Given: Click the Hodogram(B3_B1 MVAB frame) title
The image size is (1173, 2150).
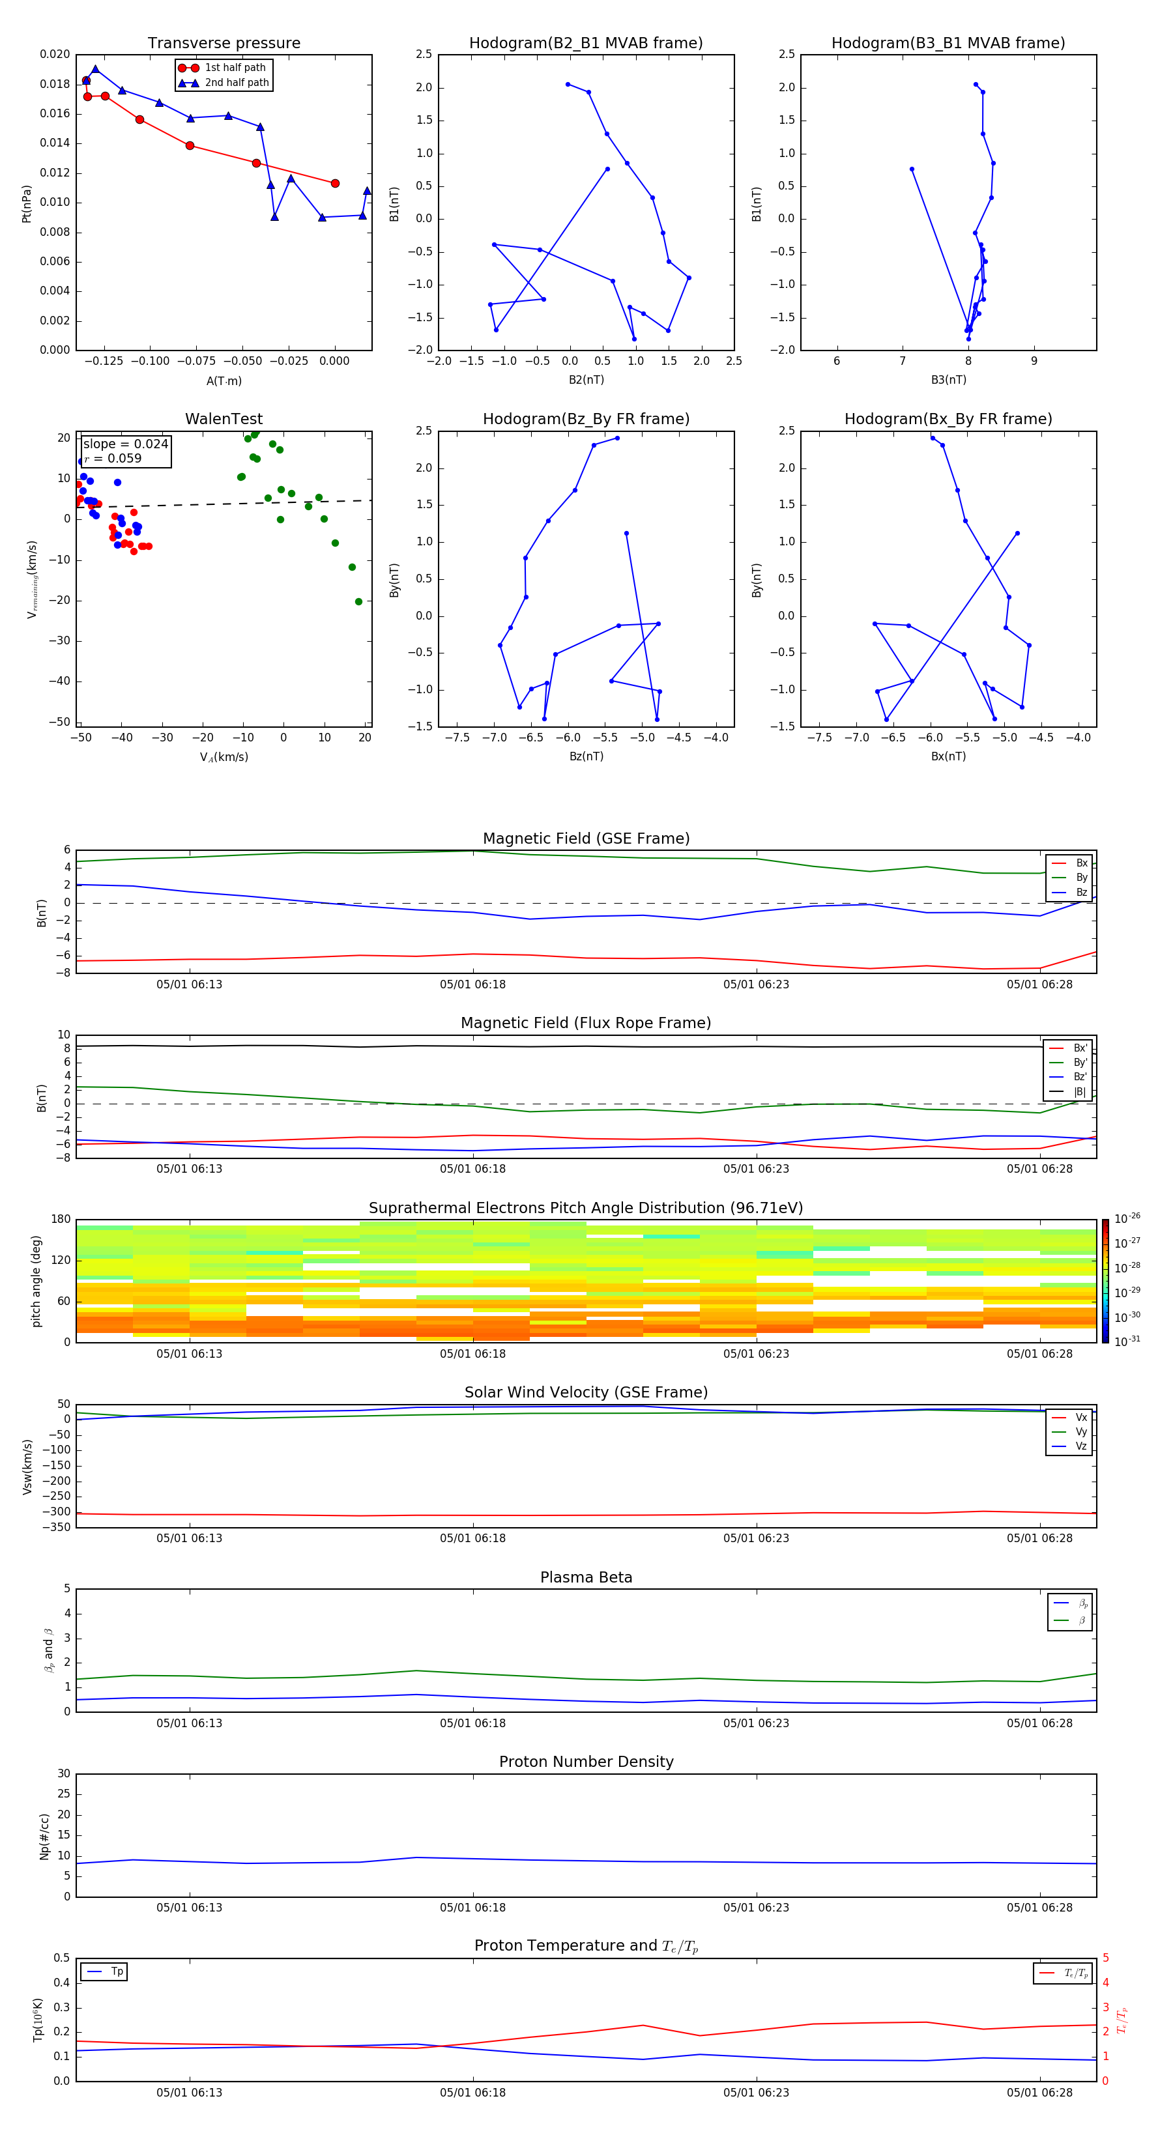Looking at the screenshot, I should (948, 42).
